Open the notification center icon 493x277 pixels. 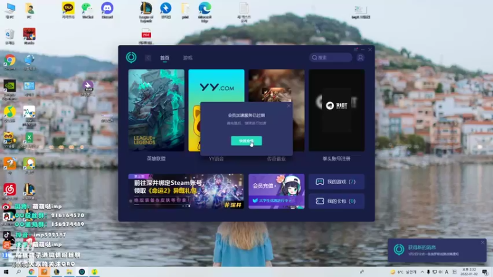tap(485, 272)
